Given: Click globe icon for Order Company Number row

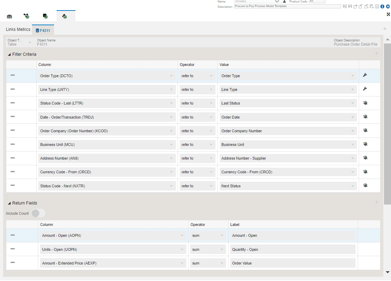Looking at the screenshot, I should coord(365,130).
